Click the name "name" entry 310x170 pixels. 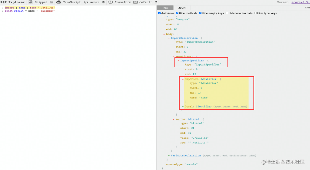coord(199,98)
